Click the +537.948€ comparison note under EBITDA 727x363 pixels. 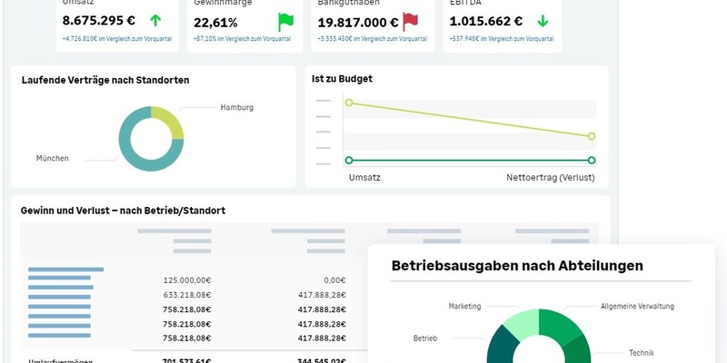pos(502,39)
